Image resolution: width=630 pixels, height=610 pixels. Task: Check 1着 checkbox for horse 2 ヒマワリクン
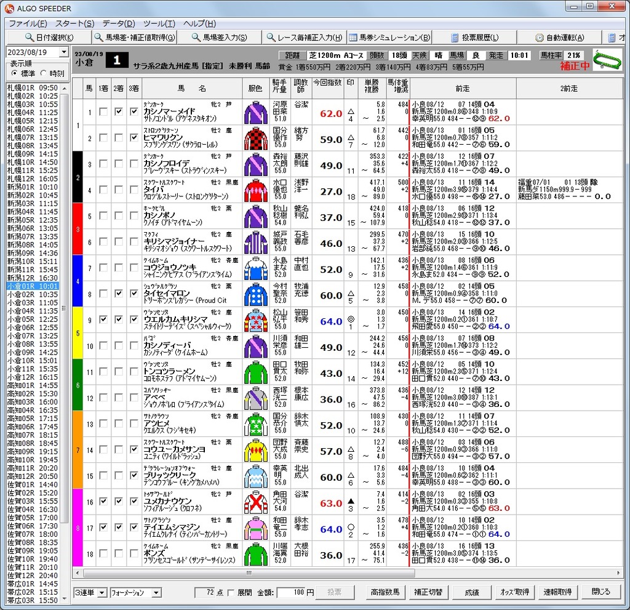click(x=103, y=138)
